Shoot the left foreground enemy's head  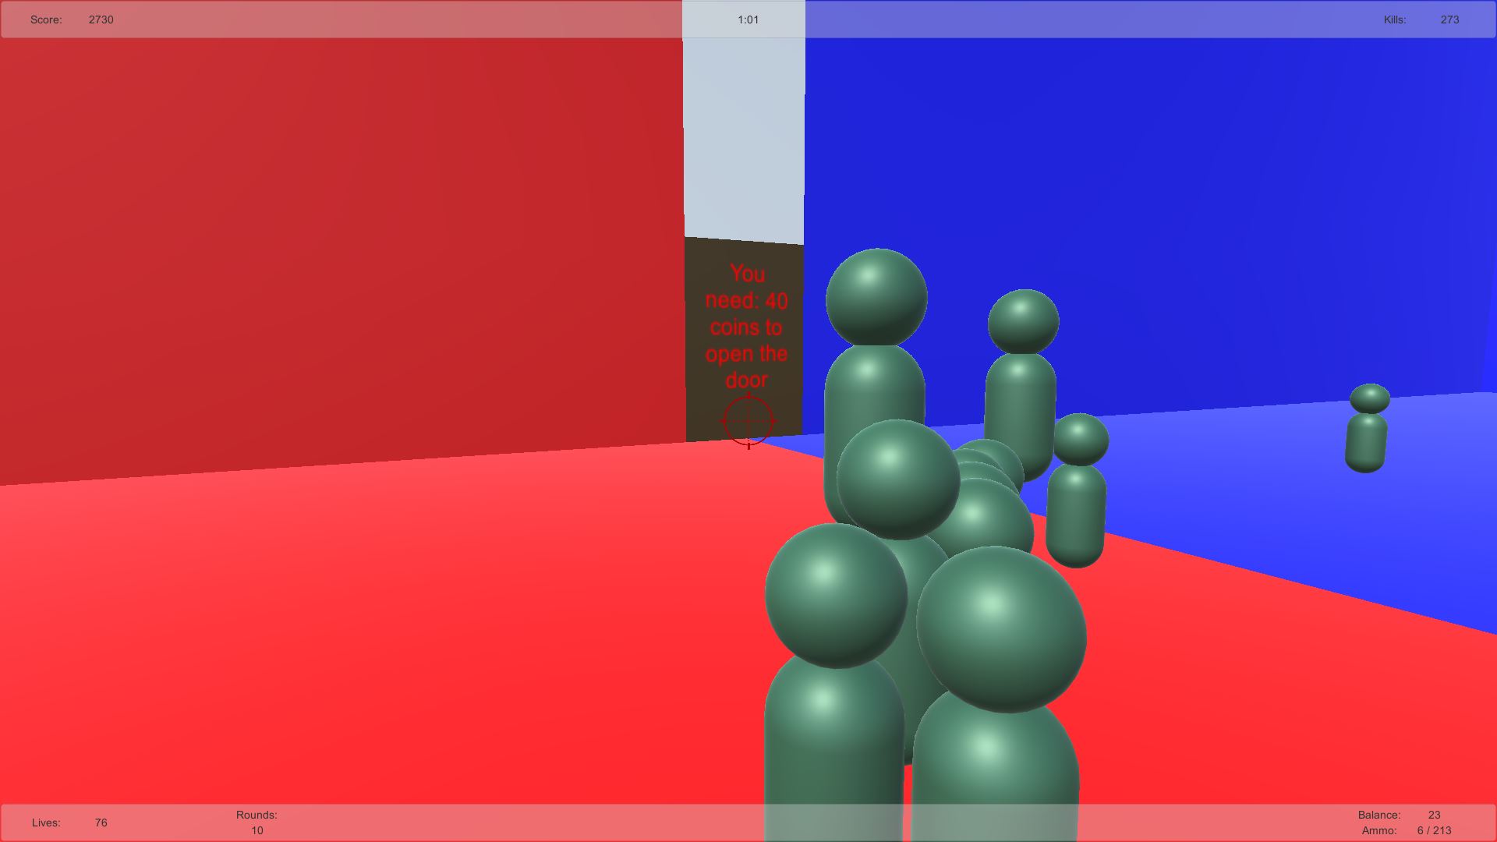tap(835, 595)
